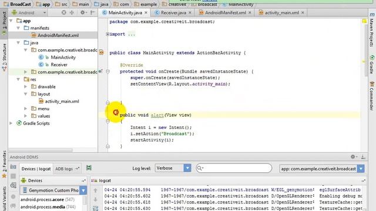This screenshot has height=211, width=376.
Task: Select Receiver class in tree
Action: click(x=59, y=65)
